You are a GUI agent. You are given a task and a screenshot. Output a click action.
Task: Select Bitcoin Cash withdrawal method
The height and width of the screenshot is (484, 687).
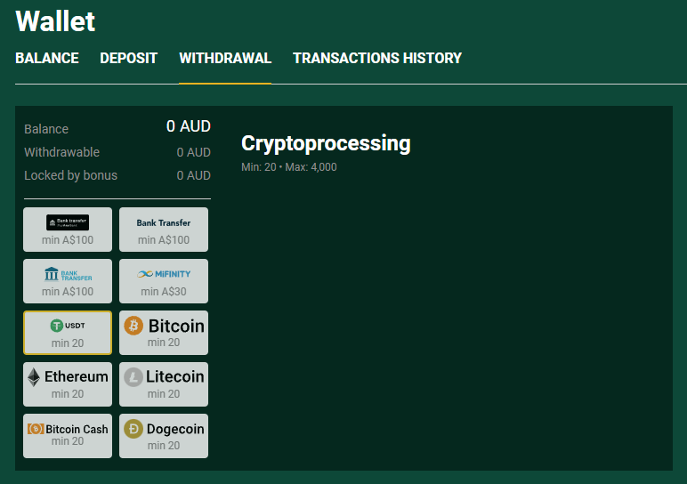click(68, 436)
